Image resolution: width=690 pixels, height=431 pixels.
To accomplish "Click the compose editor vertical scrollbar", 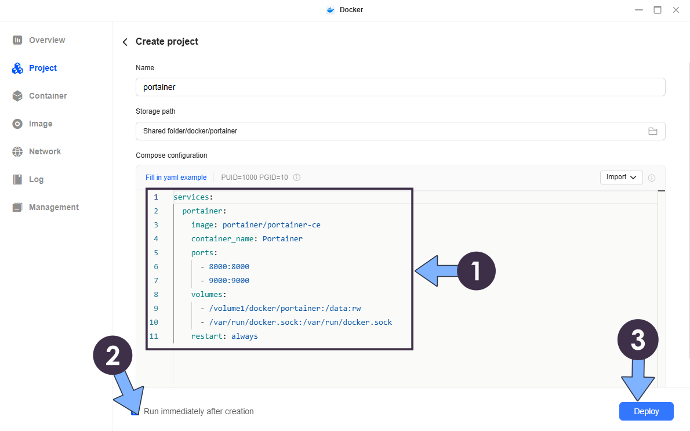I will [x=662, y=290].
